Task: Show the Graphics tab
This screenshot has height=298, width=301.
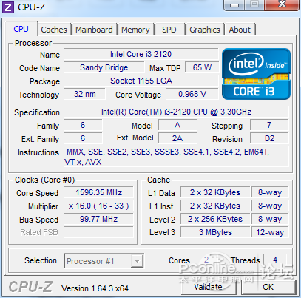Action: pyautogui.click(x=205, y=30)
